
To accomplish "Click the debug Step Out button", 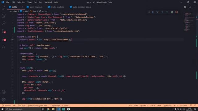I will (x=167, y=12).
